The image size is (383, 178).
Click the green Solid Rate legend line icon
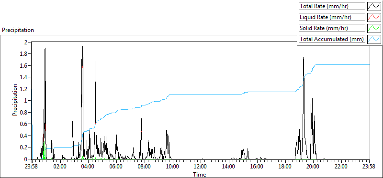(374, 28)
